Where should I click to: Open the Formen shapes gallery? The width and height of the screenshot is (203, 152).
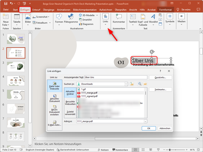(59, 20)
